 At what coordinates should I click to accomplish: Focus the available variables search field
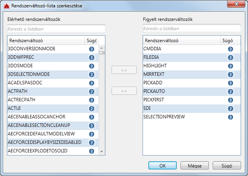tap(56, 29)
